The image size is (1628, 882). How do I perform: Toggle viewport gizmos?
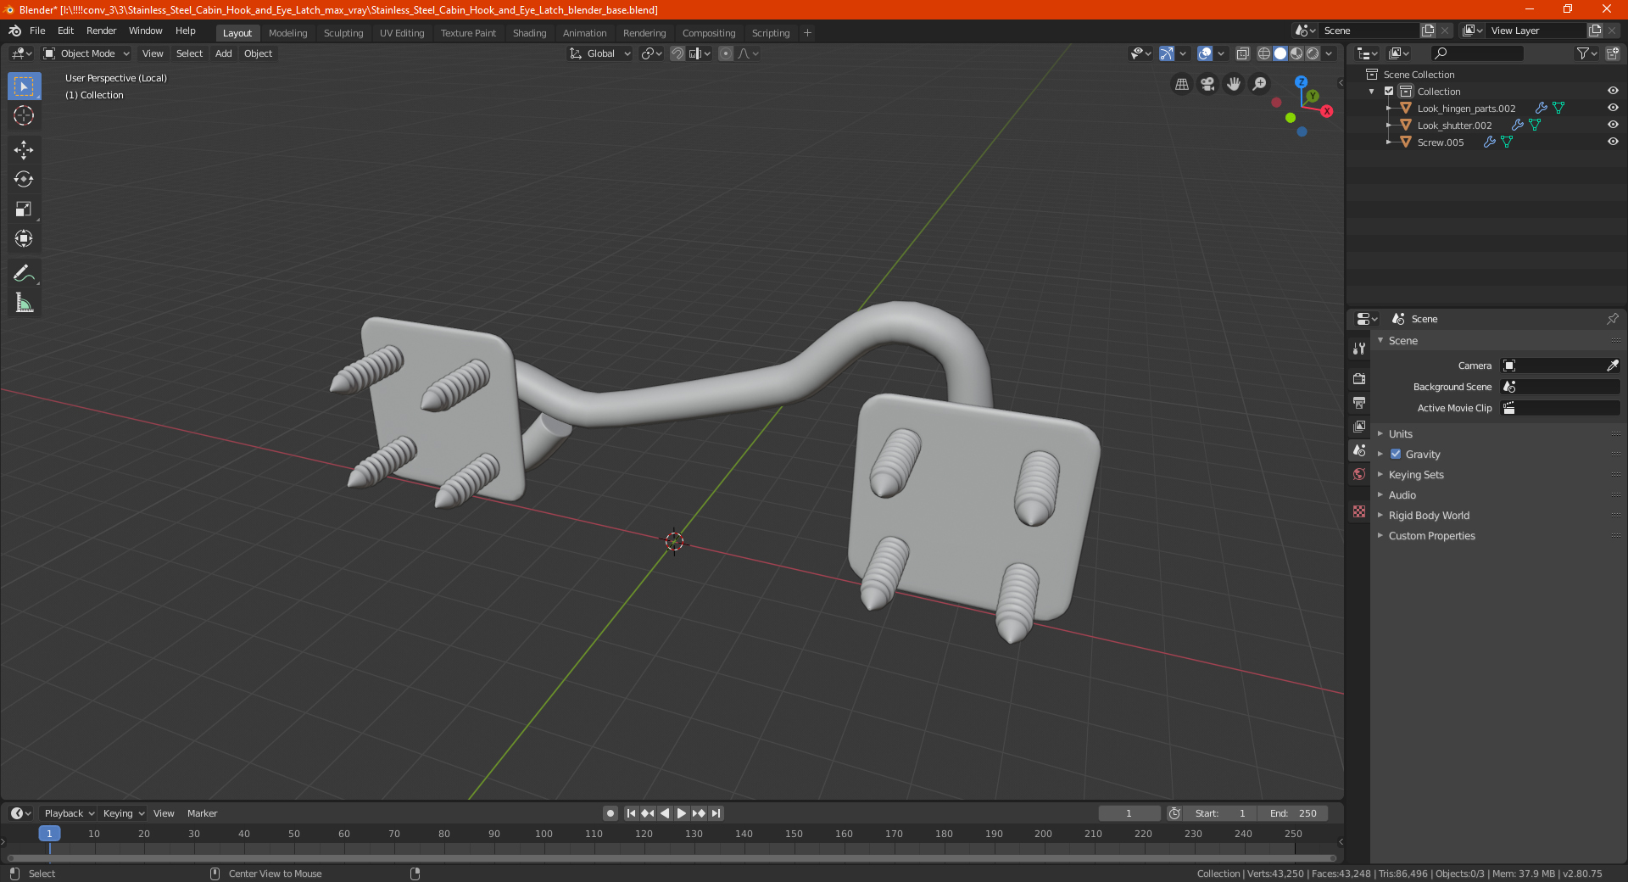coord(1167,53)
